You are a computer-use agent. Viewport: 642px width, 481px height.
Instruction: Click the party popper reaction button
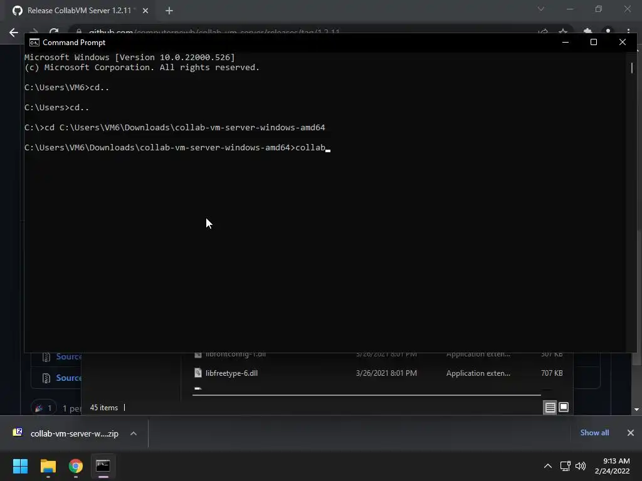43,408
